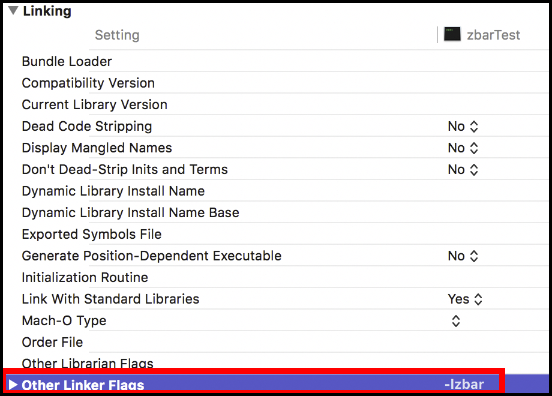Open the Generate Position-Dependent Executable popup
The width and height of the screenshot is (552, 396).
click(463, 256)
